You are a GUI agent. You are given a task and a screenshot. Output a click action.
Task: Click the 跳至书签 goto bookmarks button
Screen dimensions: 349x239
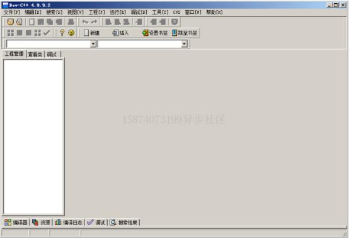click(x=185, y=33)
